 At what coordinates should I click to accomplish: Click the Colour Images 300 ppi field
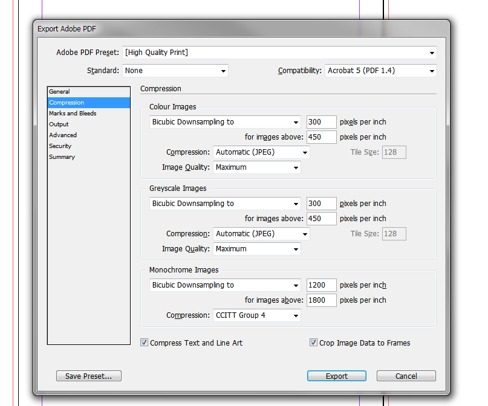point(322,122)
